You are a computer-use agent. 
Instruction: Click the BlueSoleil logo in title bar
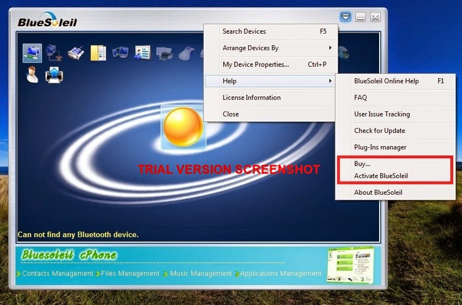(x=47, y=20)
